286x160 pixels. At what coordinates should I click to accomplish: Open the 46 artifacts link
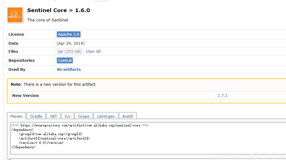tap(69, 70)
